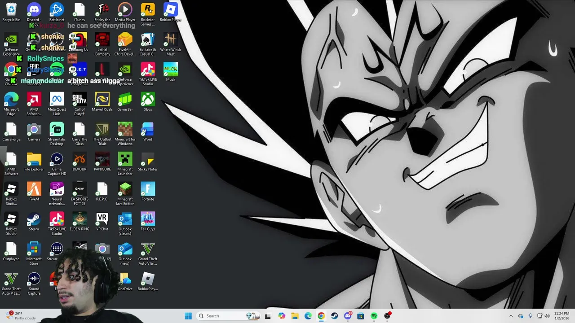The height and width of the screenshot is (323, 575).
Task: Open OBS Studio in the taskbar
Action: (387, 316)
